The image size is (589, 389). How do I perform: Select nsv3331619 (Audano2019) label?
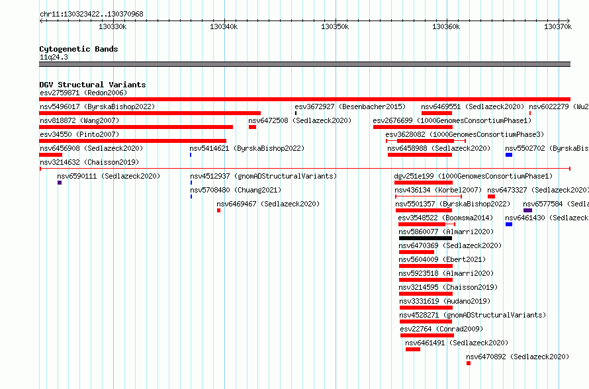tap(445, 301)
